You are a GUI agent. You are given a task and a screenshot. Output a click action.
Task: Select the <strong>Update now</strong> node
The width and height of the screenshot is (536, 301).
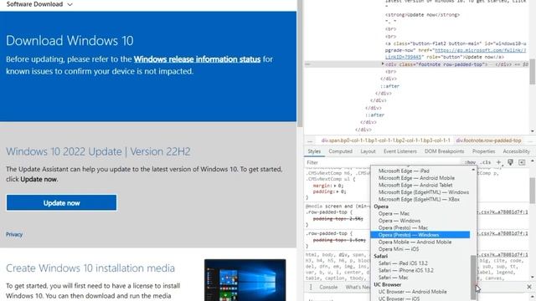[422, 15]
